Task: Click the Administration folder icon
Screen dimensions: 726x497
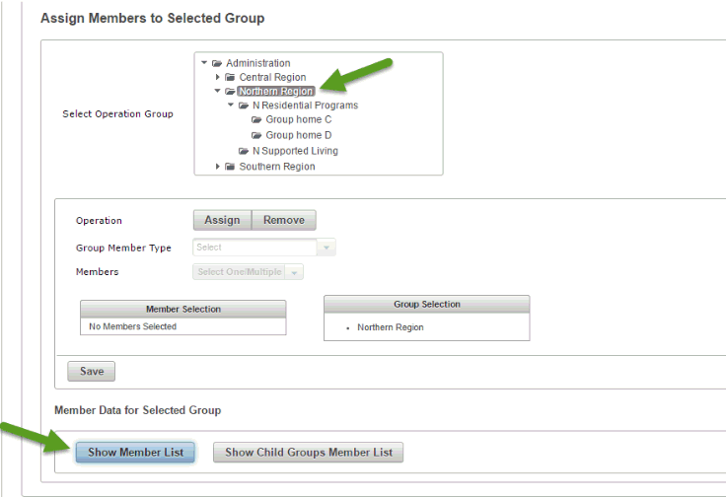Action: (217, 63)
